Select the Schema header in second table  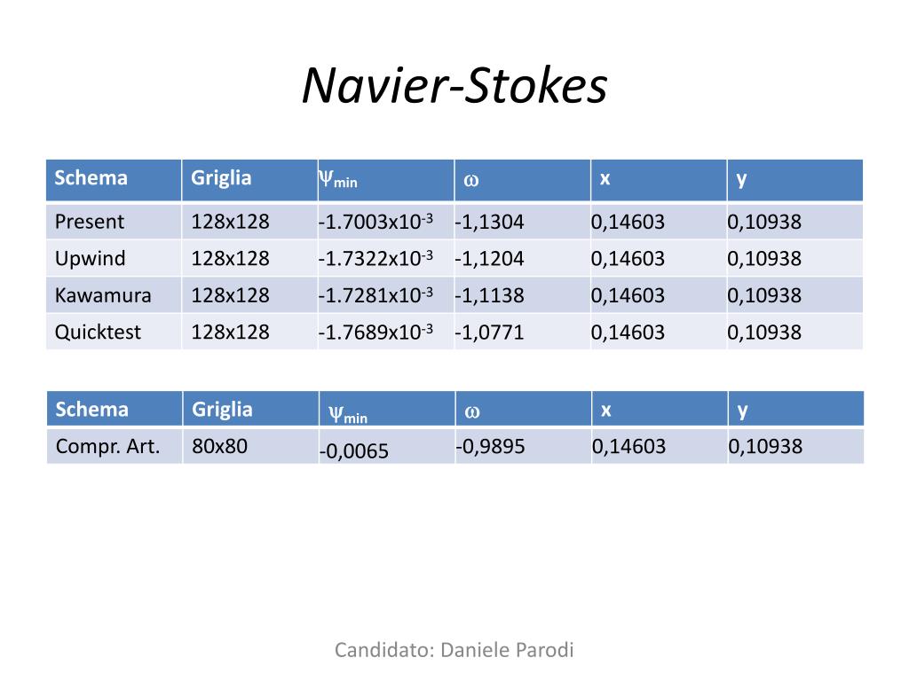pos(91,410)
